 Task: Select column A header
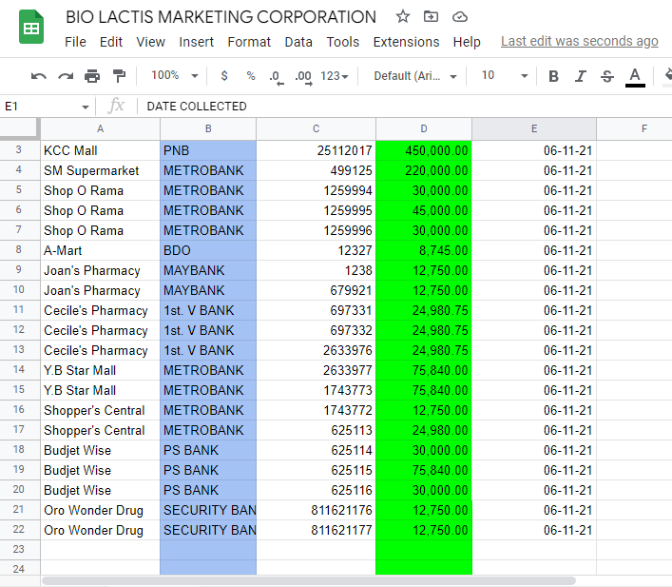point(101,128)
